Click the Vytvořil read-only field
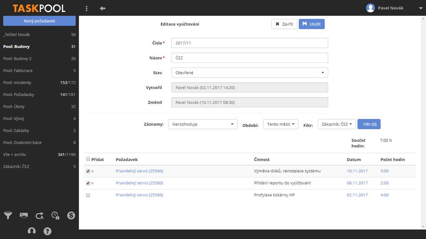The height and width of the screenshot is (239, 426). click(250, 87)
